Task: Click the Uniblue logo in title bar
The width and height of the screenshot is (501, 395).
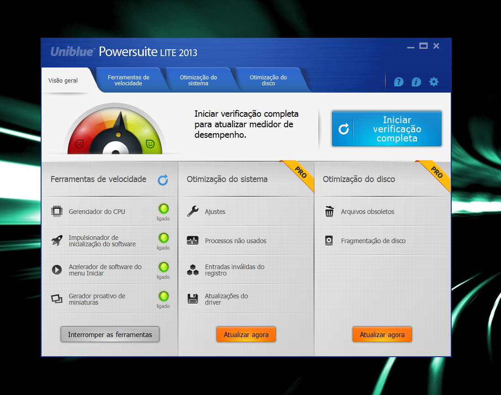Action: pos(73,52)
